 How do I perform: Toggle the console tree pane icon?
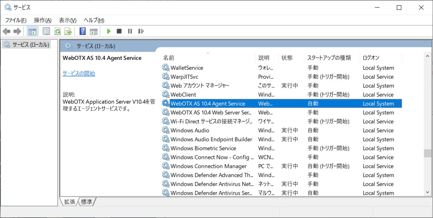(x=32, y=31)
